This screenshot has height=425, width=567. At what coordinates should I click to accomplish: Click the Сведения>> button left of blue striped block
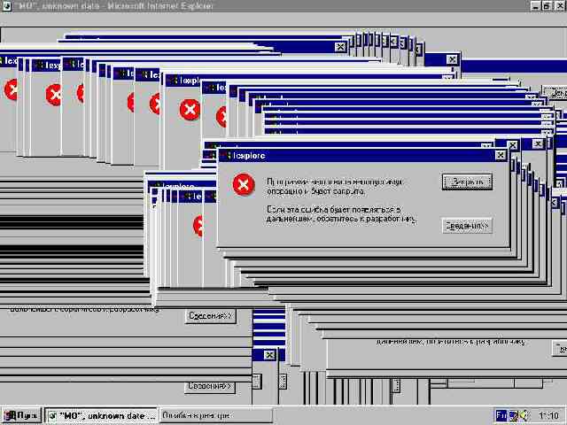(210, 316)
